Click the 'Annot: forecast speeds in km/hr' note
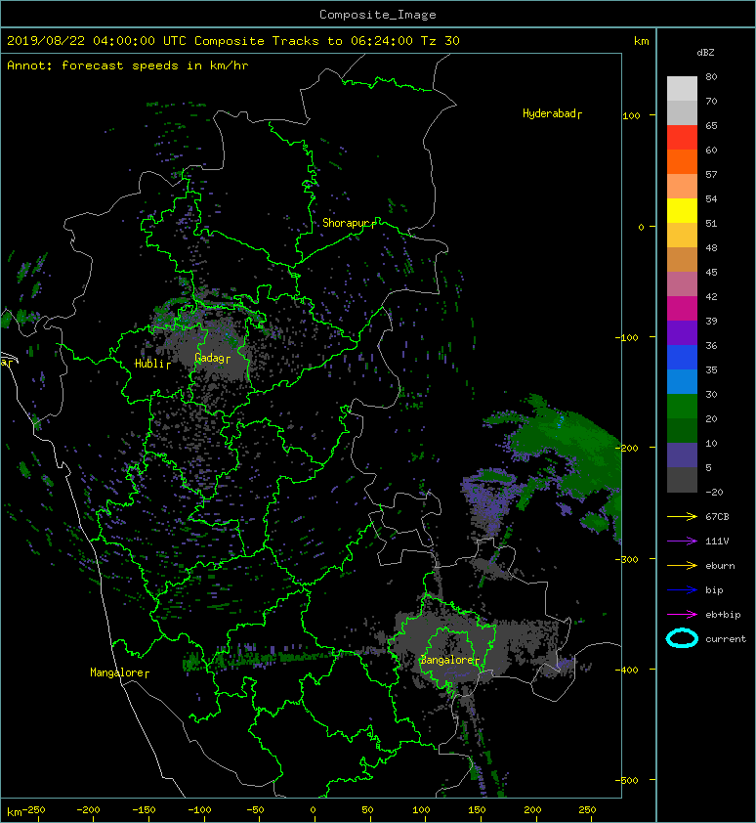 point(128,65)
